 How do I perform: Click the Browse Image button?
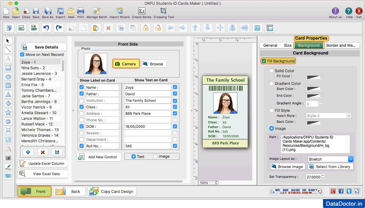click(288, 167)
